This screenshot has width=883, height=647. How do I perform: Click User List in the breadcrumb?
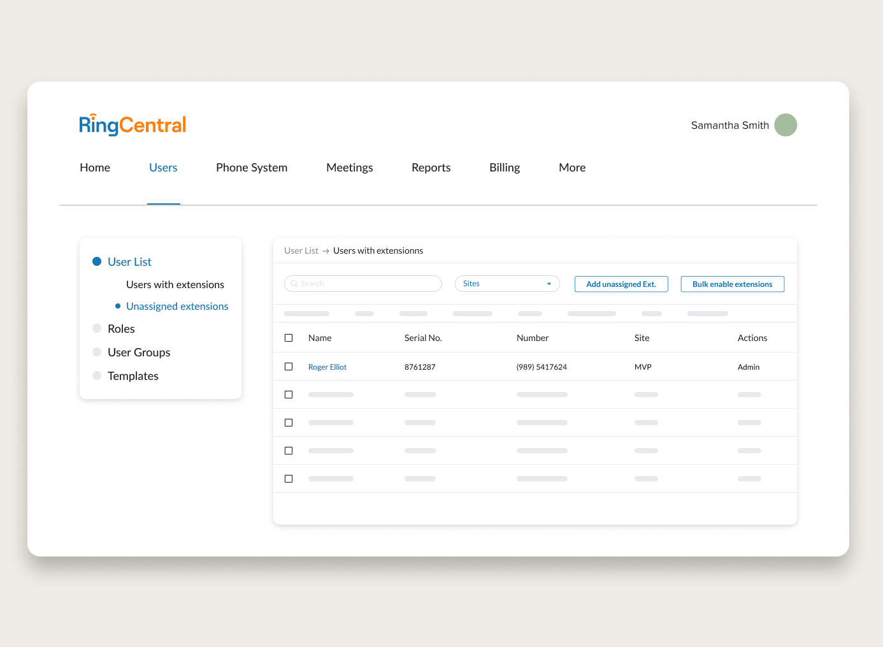301,251
